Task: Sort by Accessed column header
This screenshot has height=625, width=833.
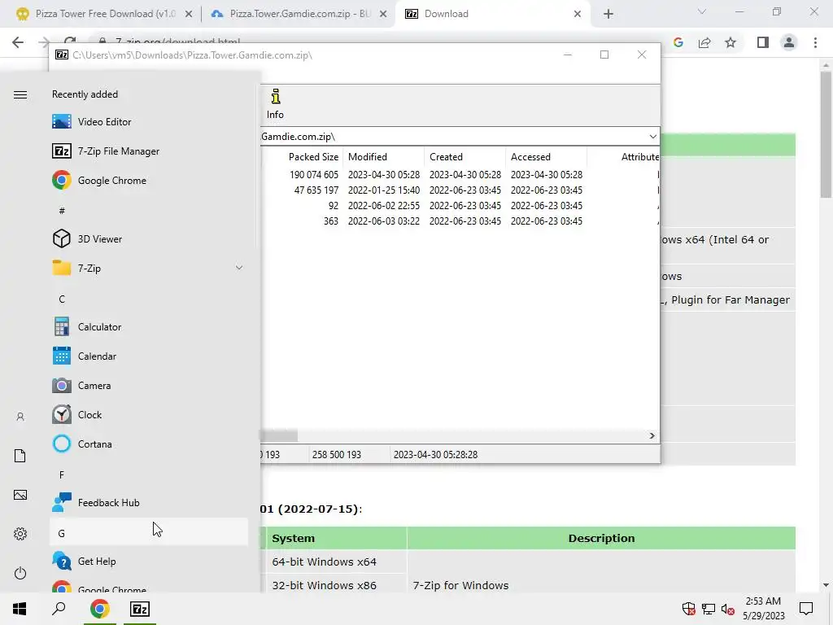Action: 546,157
